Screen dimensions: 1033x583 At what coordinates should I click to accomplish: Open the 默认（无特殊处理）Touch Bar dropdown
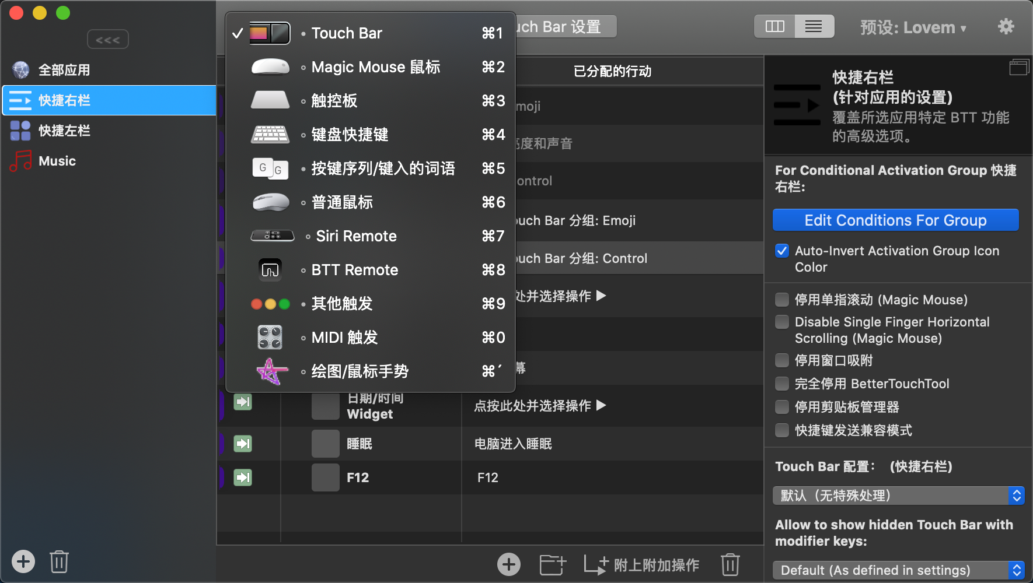[899, 496]
